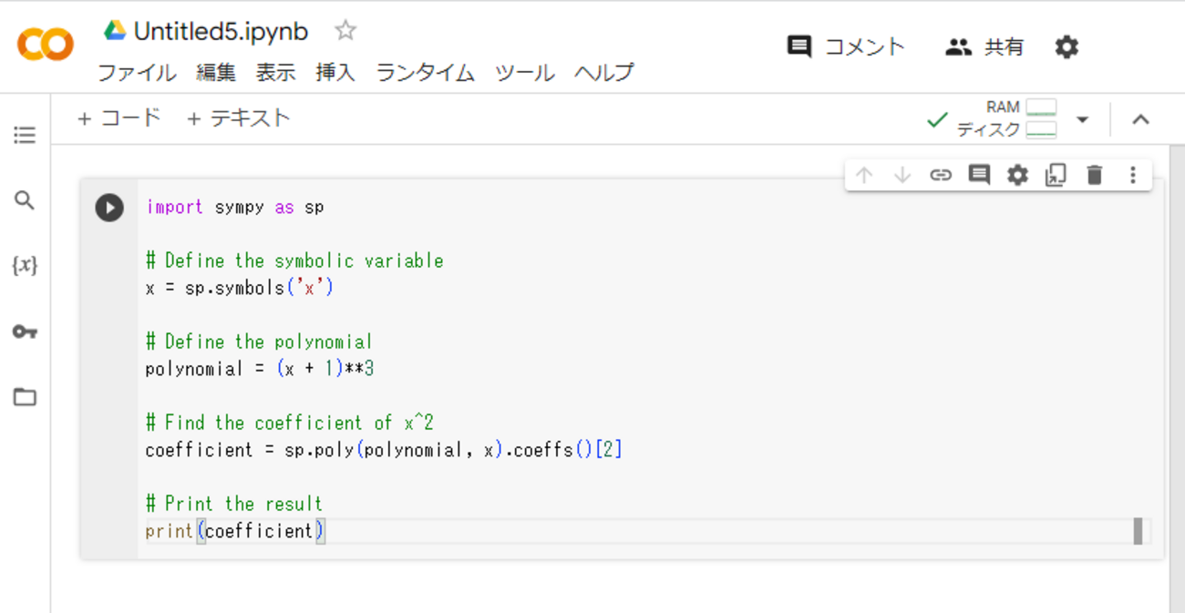
Task: Run the code cell
Action: click(108, 208)
